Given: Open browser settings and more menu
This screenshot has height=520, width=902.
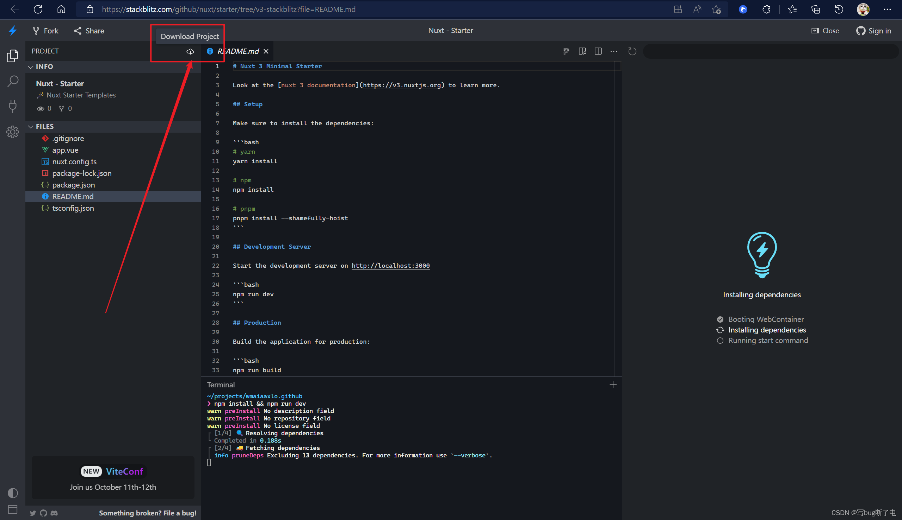Looking at the screenshot, I should (x=887, y=9).
